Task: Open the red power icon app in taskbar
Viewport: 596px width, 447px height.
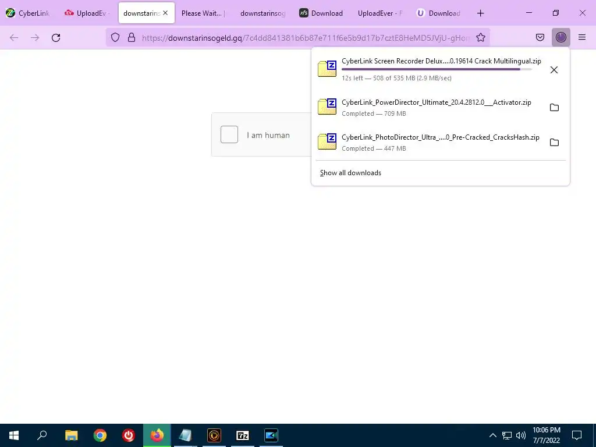Action: [129, 435]
